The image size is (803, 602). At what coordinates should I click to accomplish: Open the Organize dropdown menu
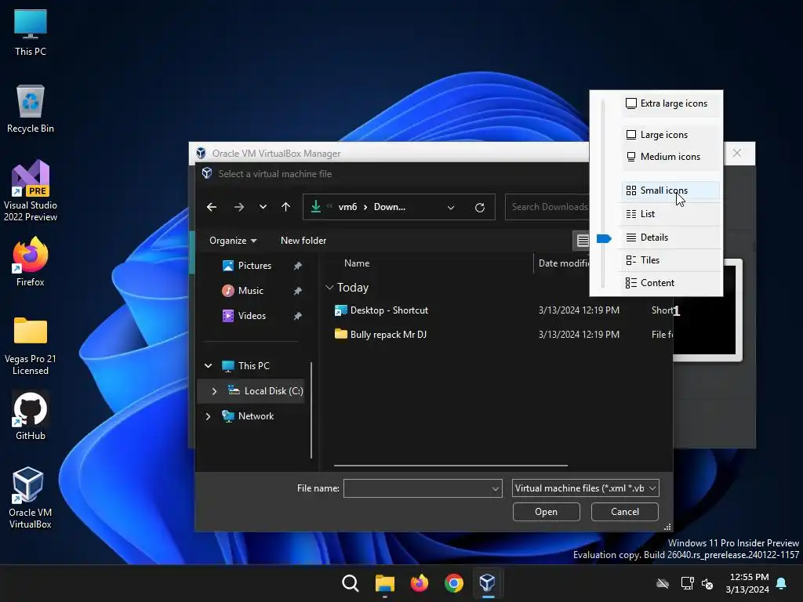pos(233,241)
